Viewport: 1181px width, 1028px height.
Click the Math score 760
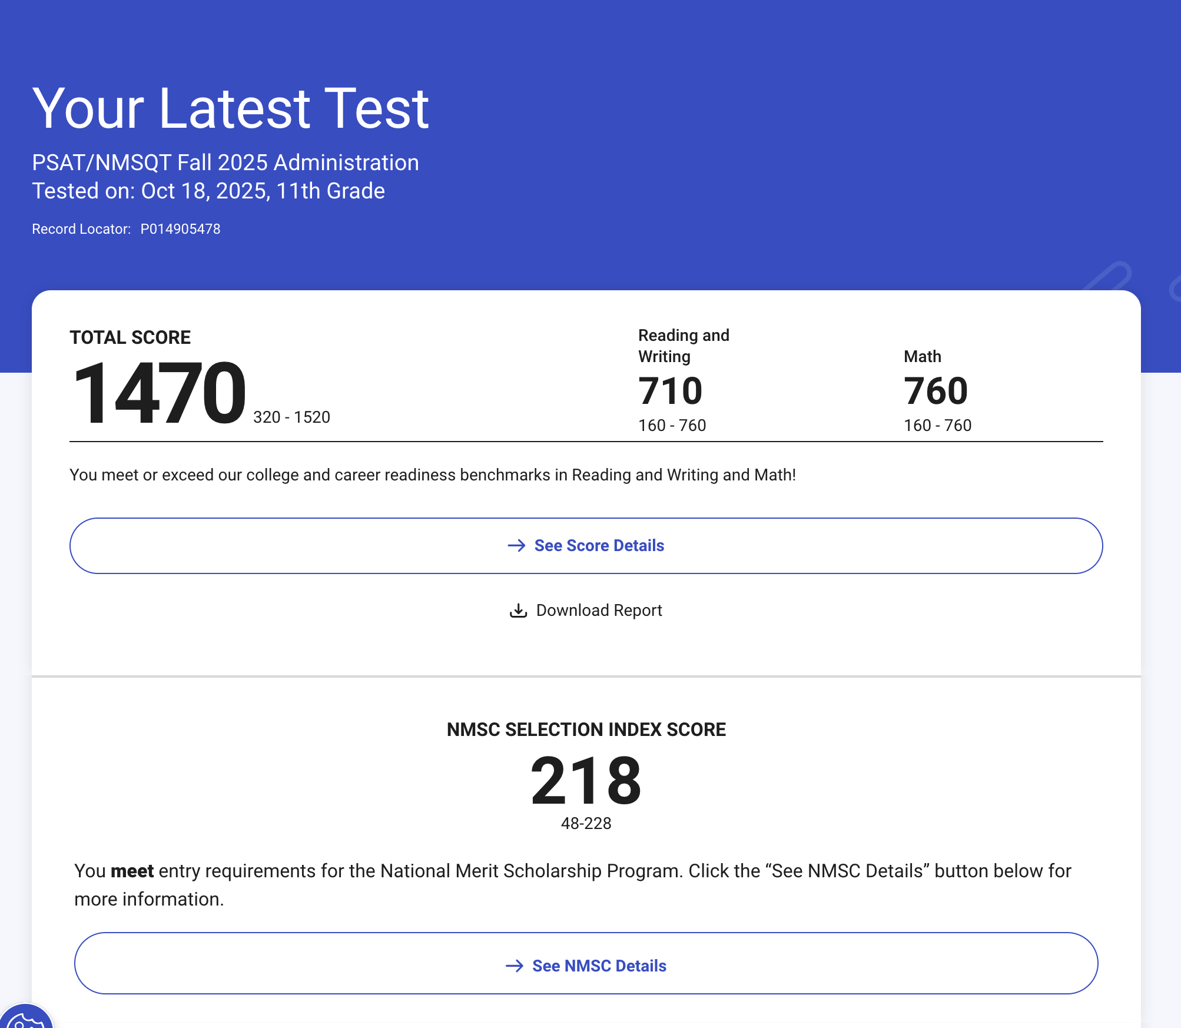(936, 391)
